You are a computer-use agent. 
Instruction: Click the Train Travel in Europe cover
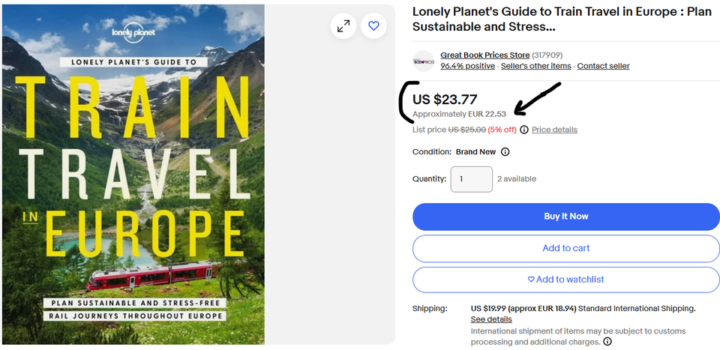(133, 174)
